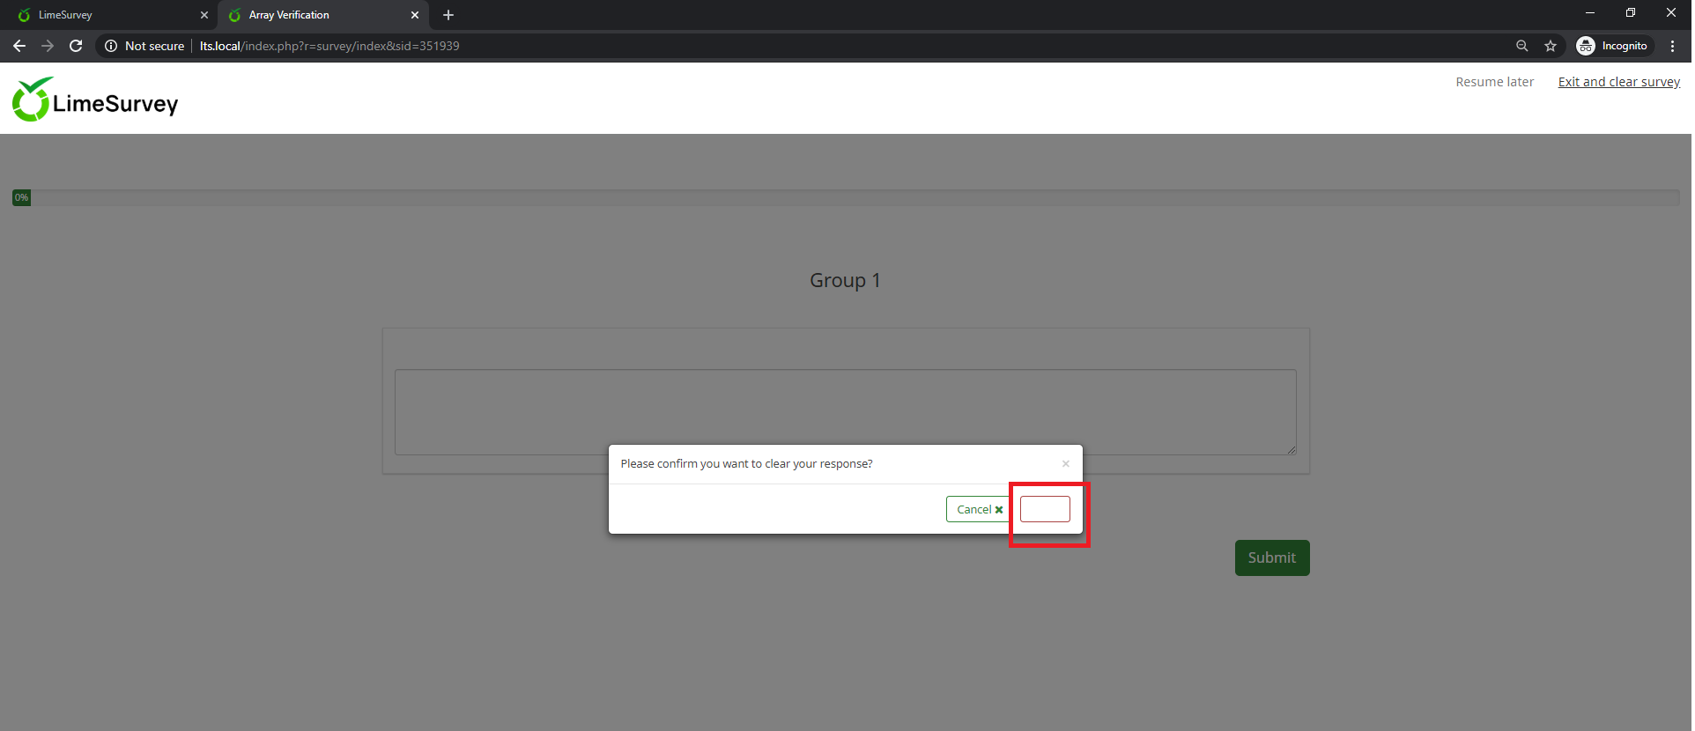The width and height of the screenshot is (1695, 731).
Task: Click the browser forward arrow
Action: click(x=48, y=46)
